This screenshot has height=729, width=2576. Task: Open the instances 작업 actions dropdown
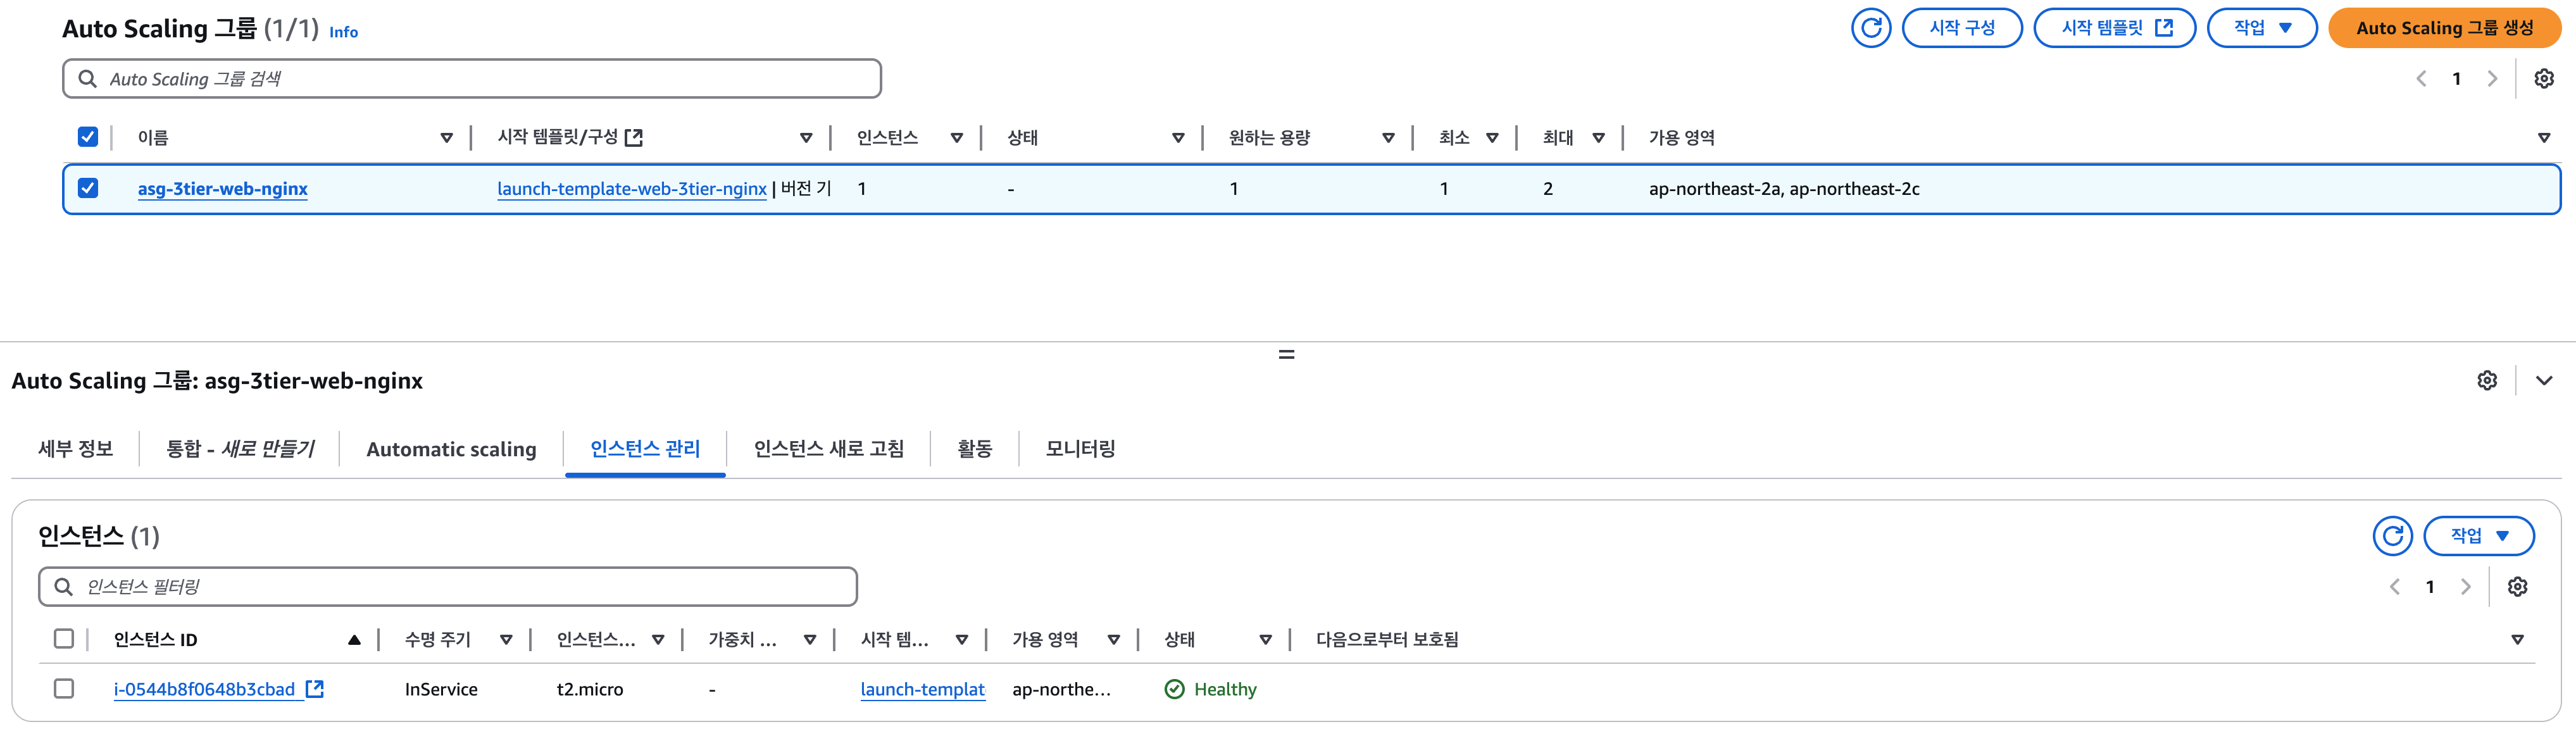(x=2478, y=536)
